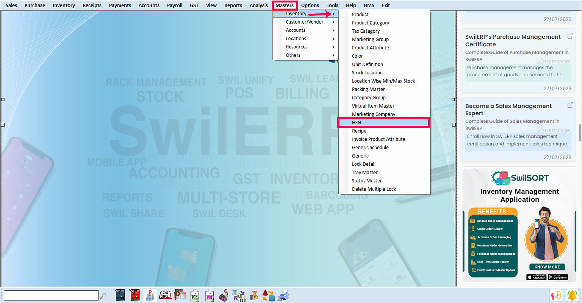This screenshot has width=582, height=303.
Task: Expand the Inventory submenu under Masters
Action: [x=306, y=14]
